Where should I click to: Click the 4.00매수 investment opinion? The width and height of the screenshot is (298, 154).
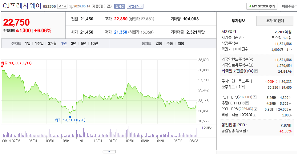pyautogui.click(x=271, y=82)
